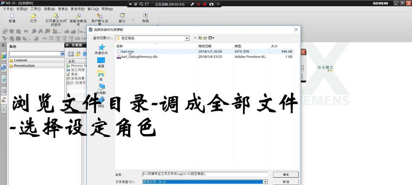This screenshot has width=412, height=185.
Task: Click the 取消 button in file dialog
Action: click(x=286, y=182)
